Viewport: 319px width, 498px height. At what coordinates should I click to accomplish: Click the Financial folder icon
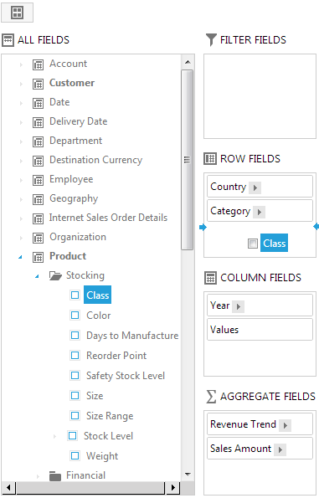point(55,476)
